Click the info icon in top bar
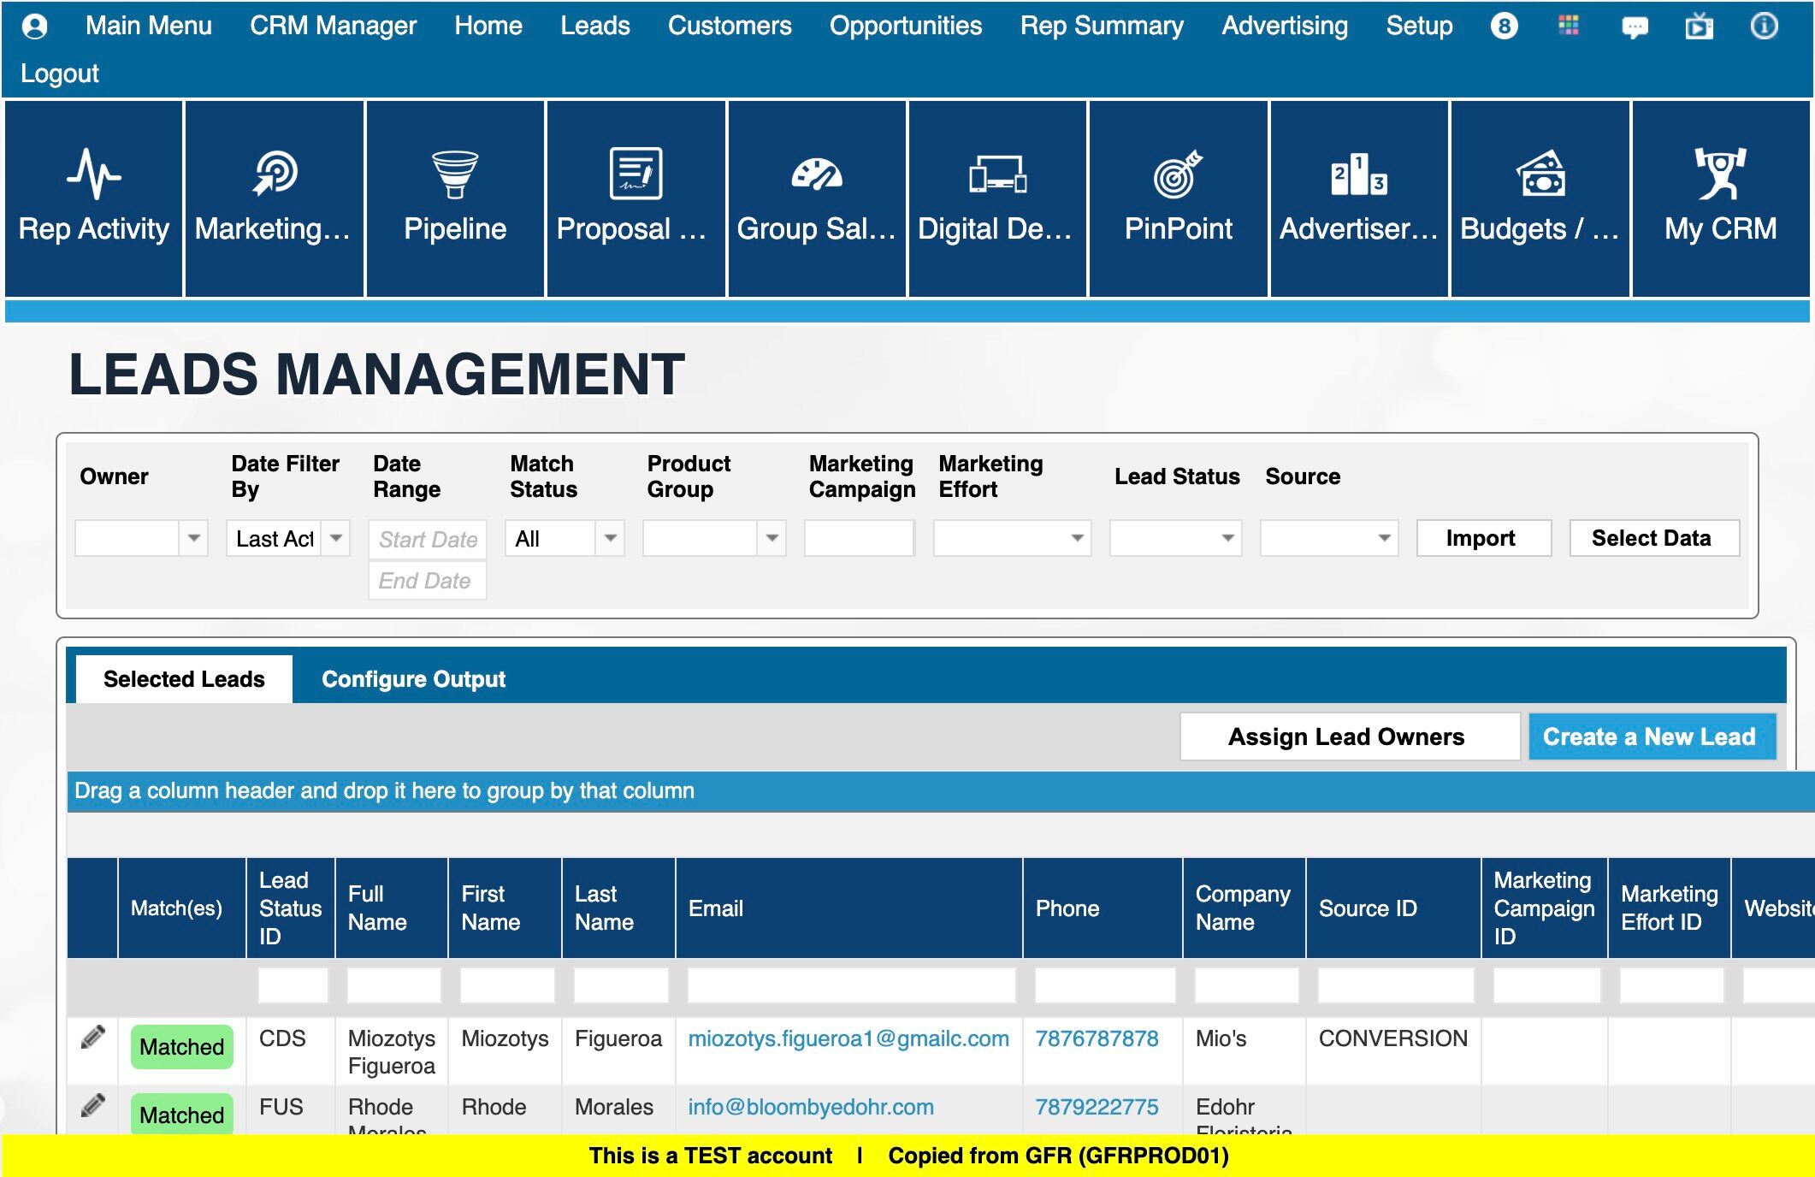Screen dimensions: 1815x1177 (1764, 26)
